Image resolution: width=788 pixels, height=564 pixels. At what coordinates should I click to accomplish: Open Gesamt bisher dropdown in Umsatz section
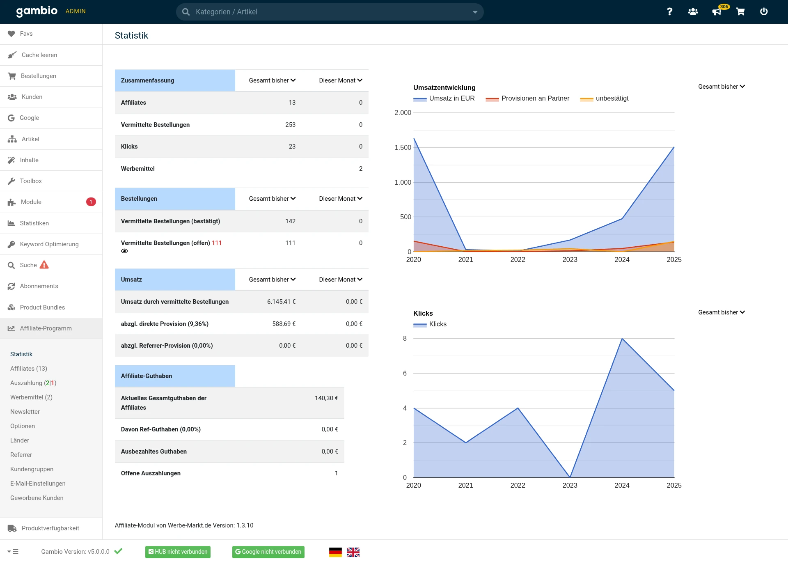click(272, 280)
